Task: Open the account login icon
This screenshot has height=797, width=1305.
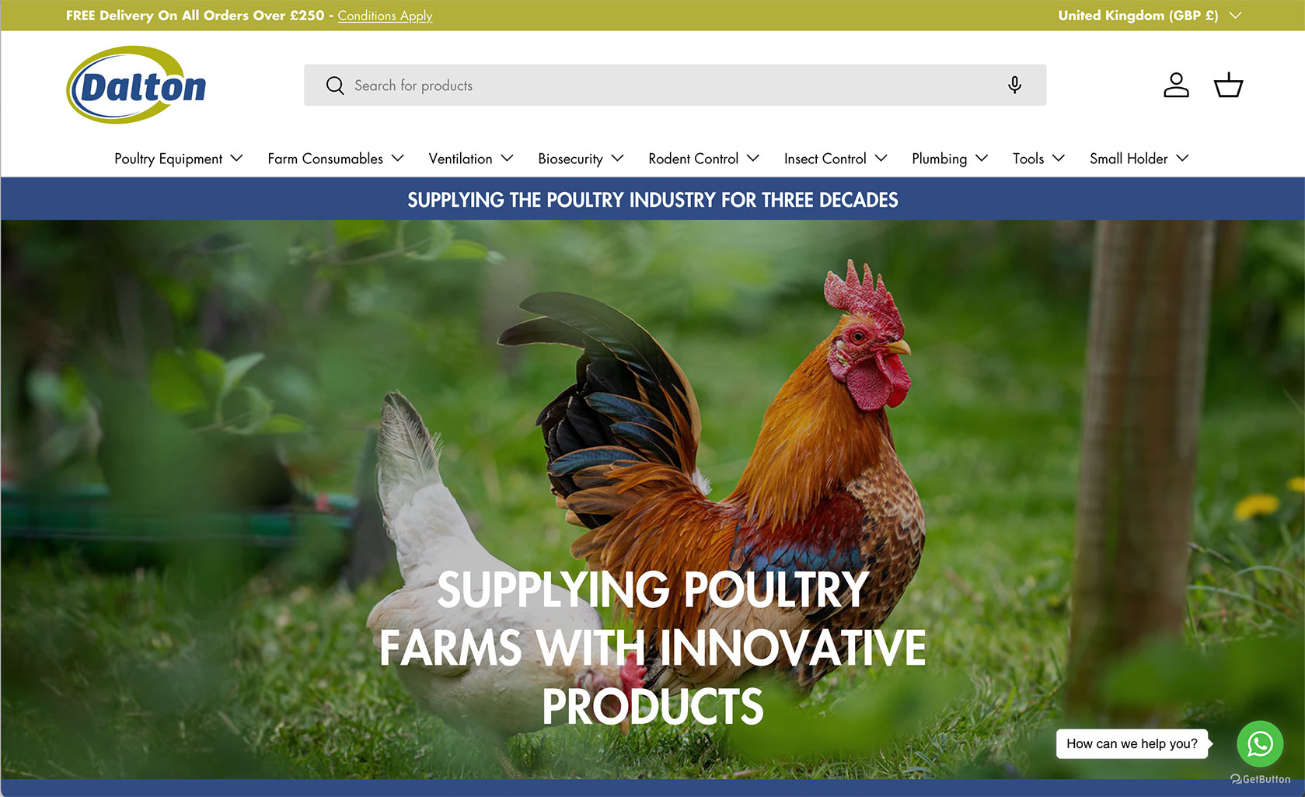Action: [x=1176, y=85]
